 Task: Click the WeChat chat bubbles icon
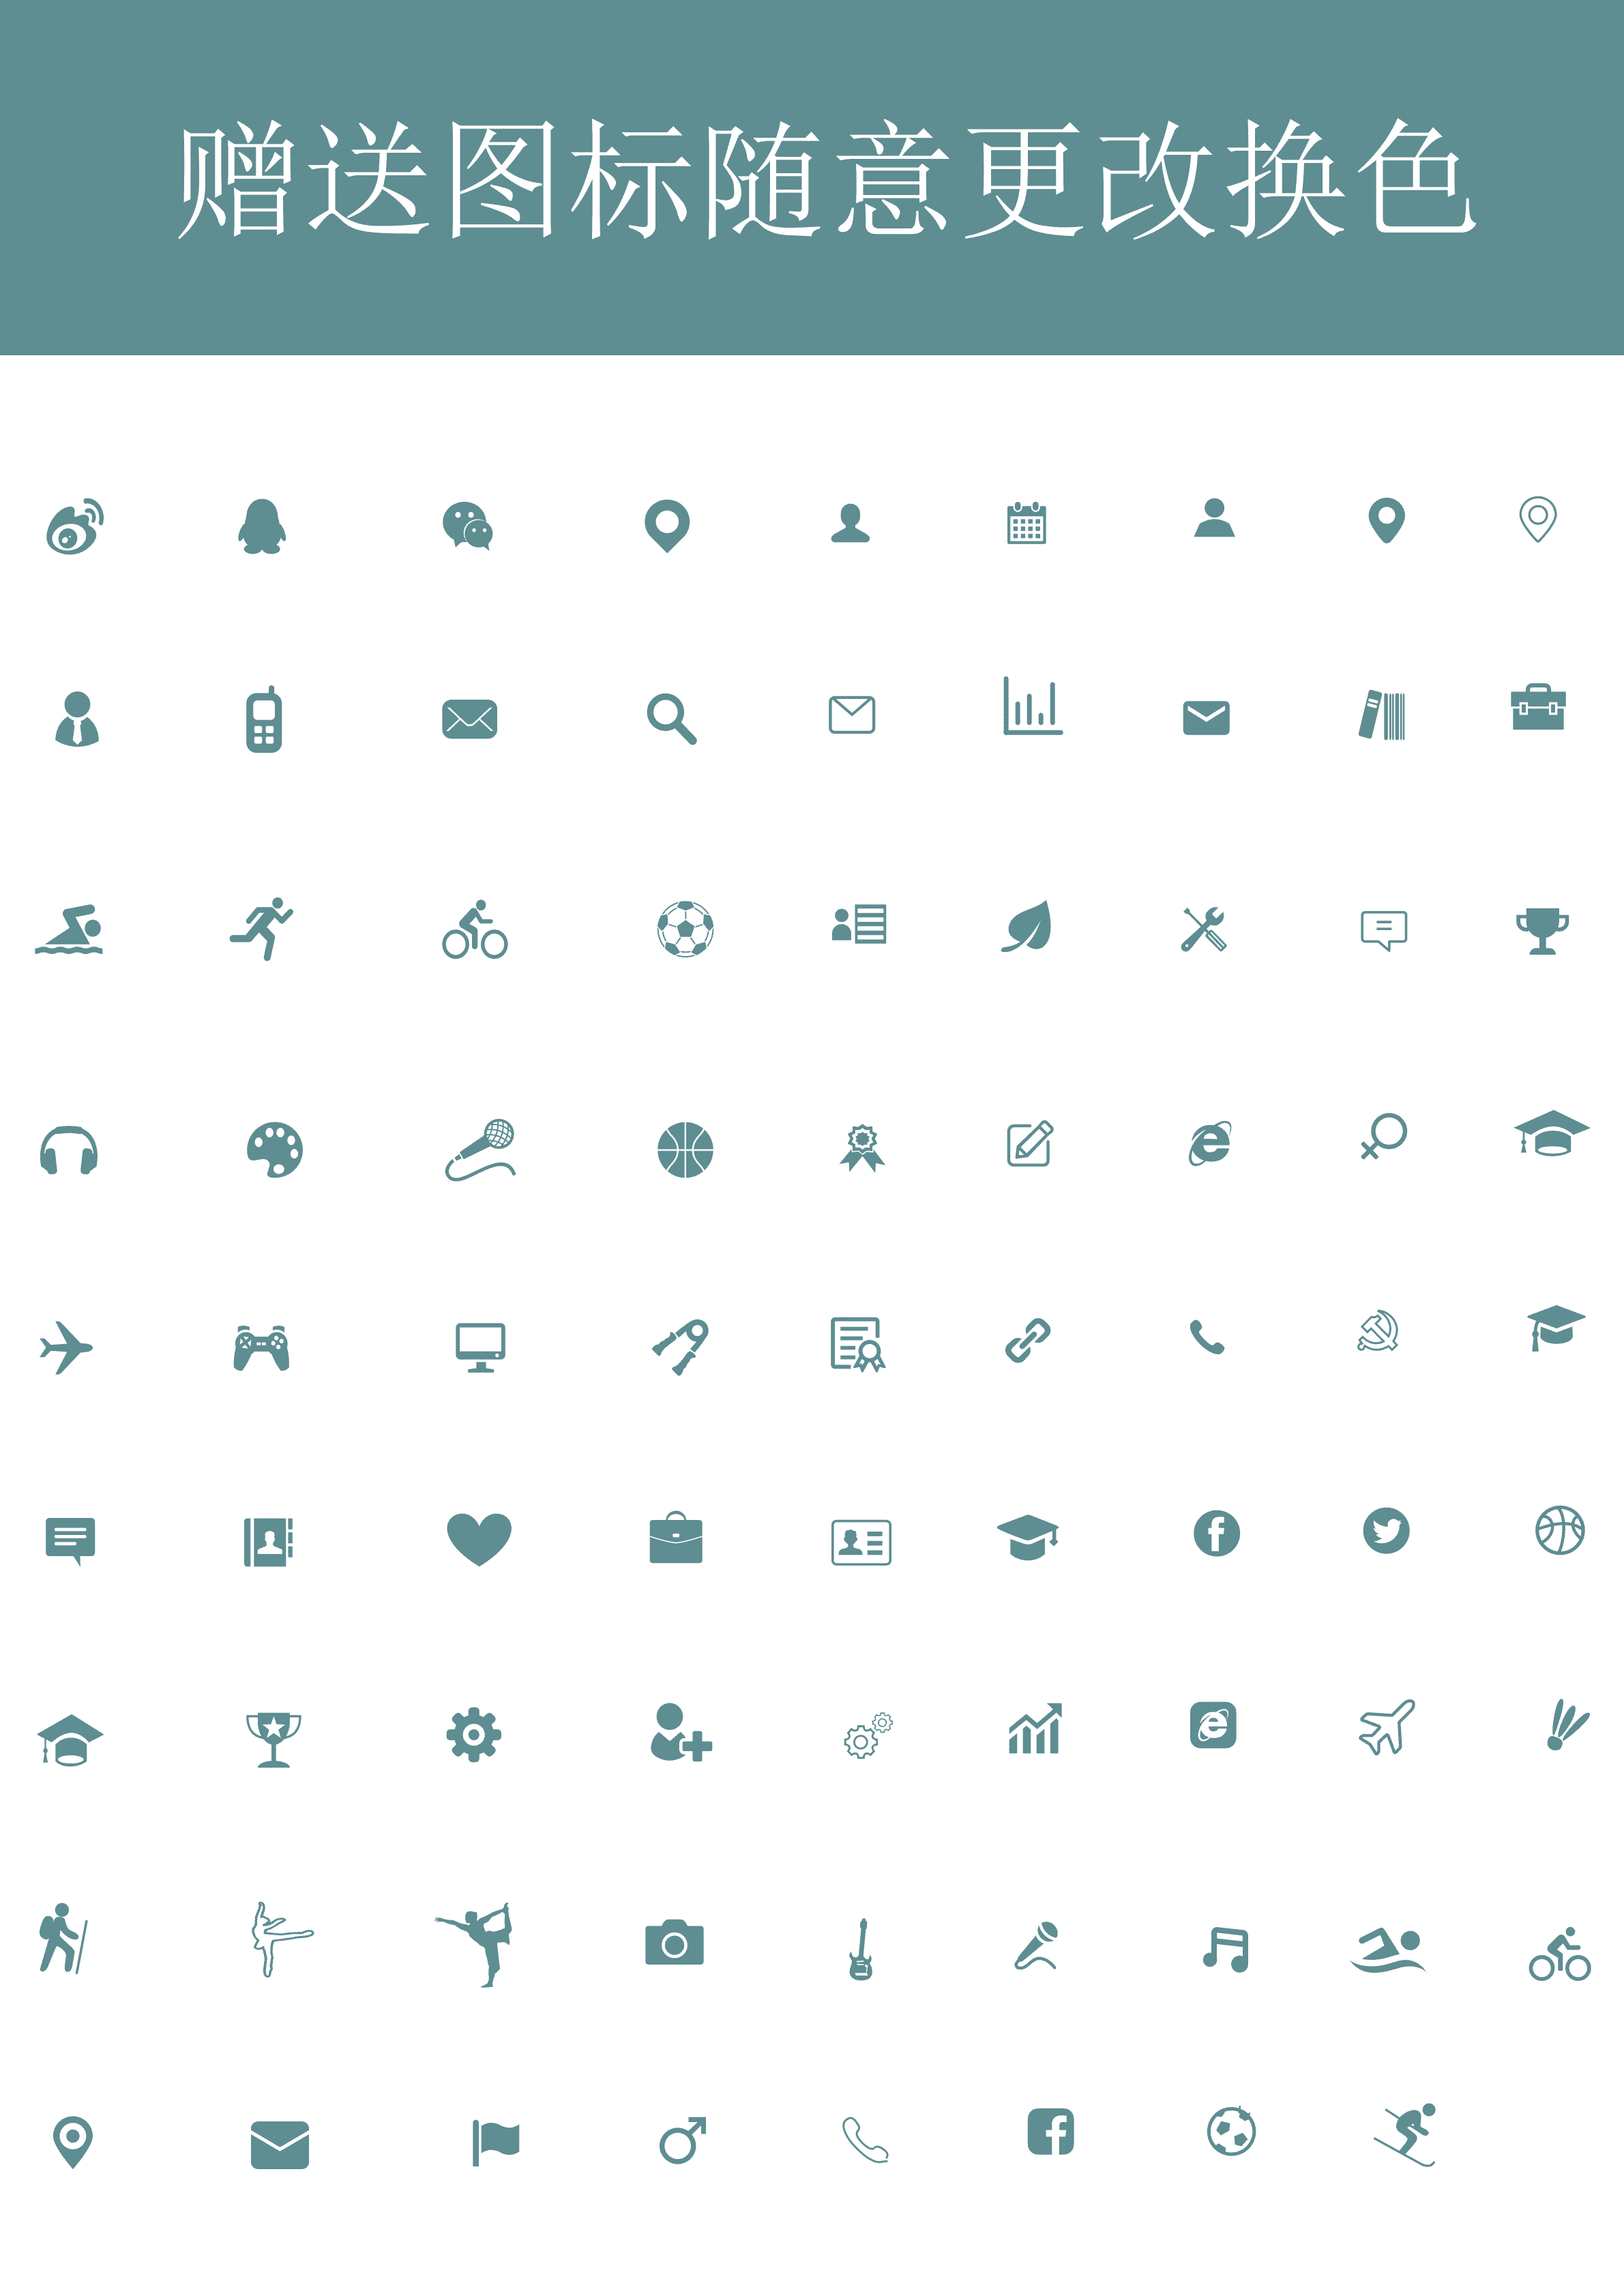coord(468,526)
